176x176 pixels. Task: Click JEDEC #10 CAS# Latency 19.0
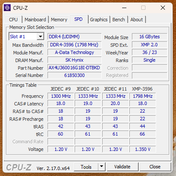point(88,104)
